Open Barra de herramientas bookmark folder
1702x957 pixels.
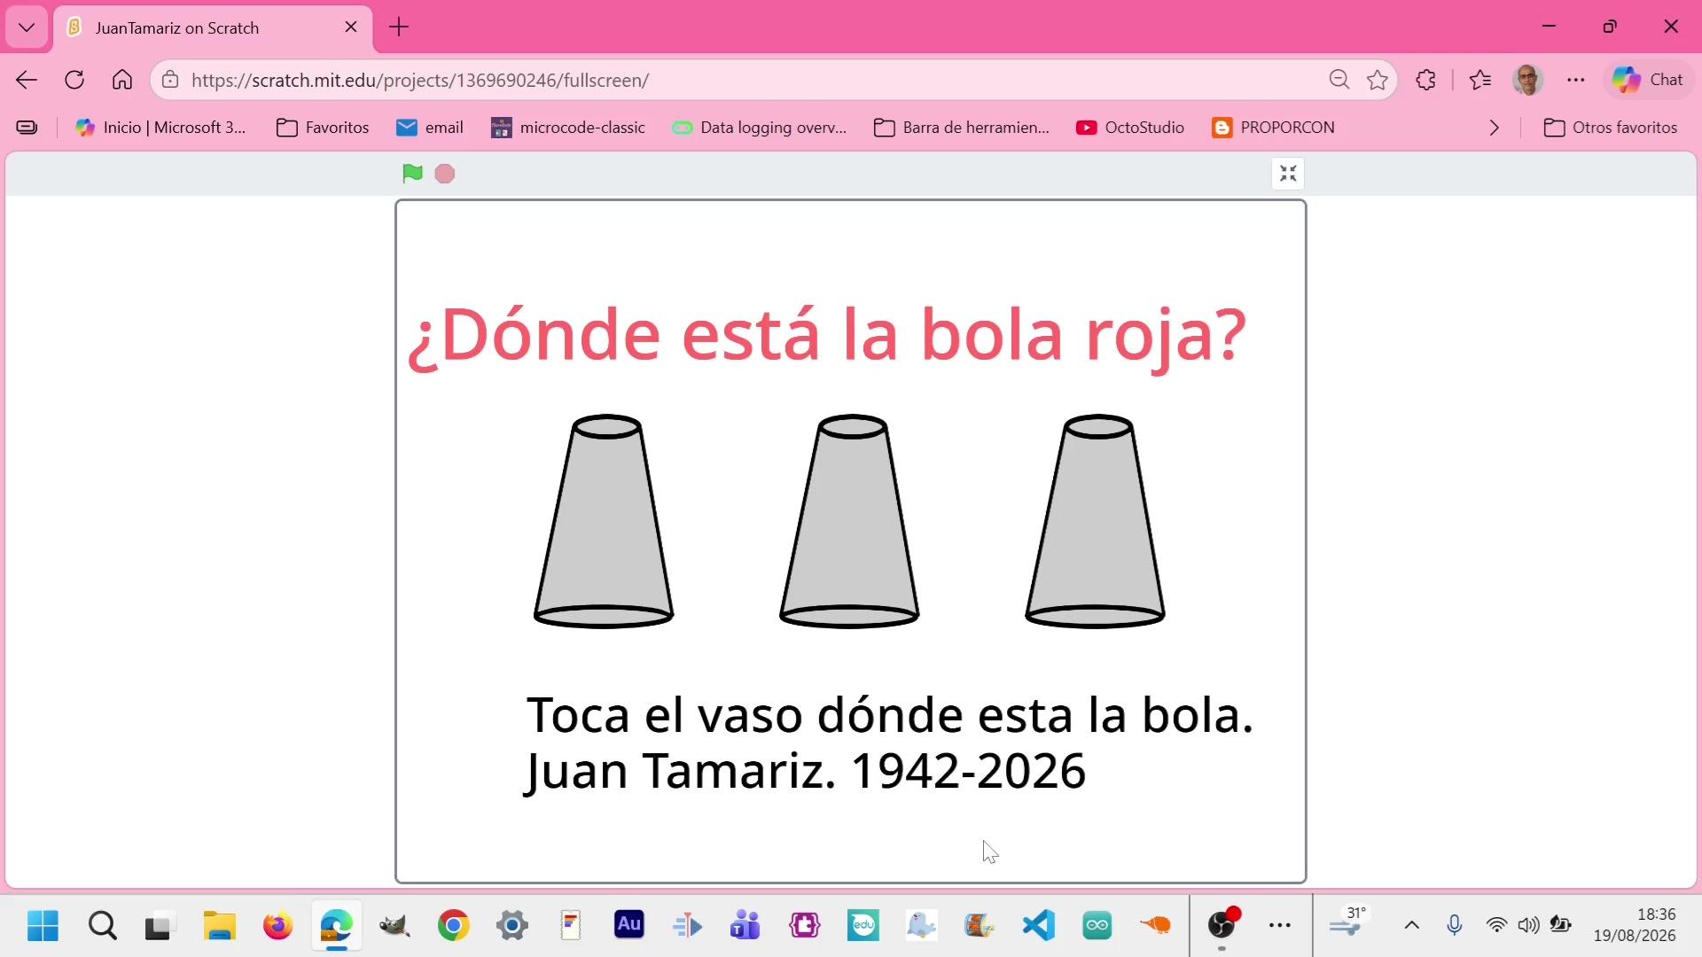click(x=962, y=128)
